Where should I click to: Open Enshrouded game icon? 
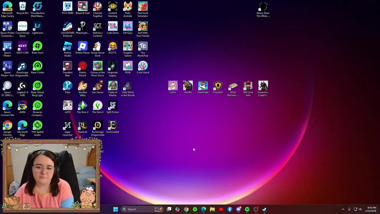(x=113, y=127)
